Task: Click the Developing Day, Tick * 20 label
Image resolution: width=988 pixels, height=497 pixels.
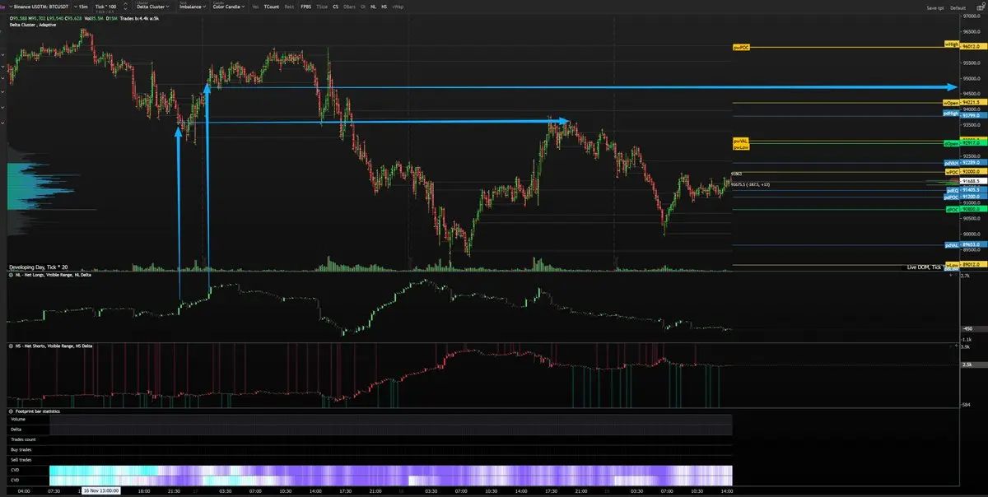Action: click(39, 268)
